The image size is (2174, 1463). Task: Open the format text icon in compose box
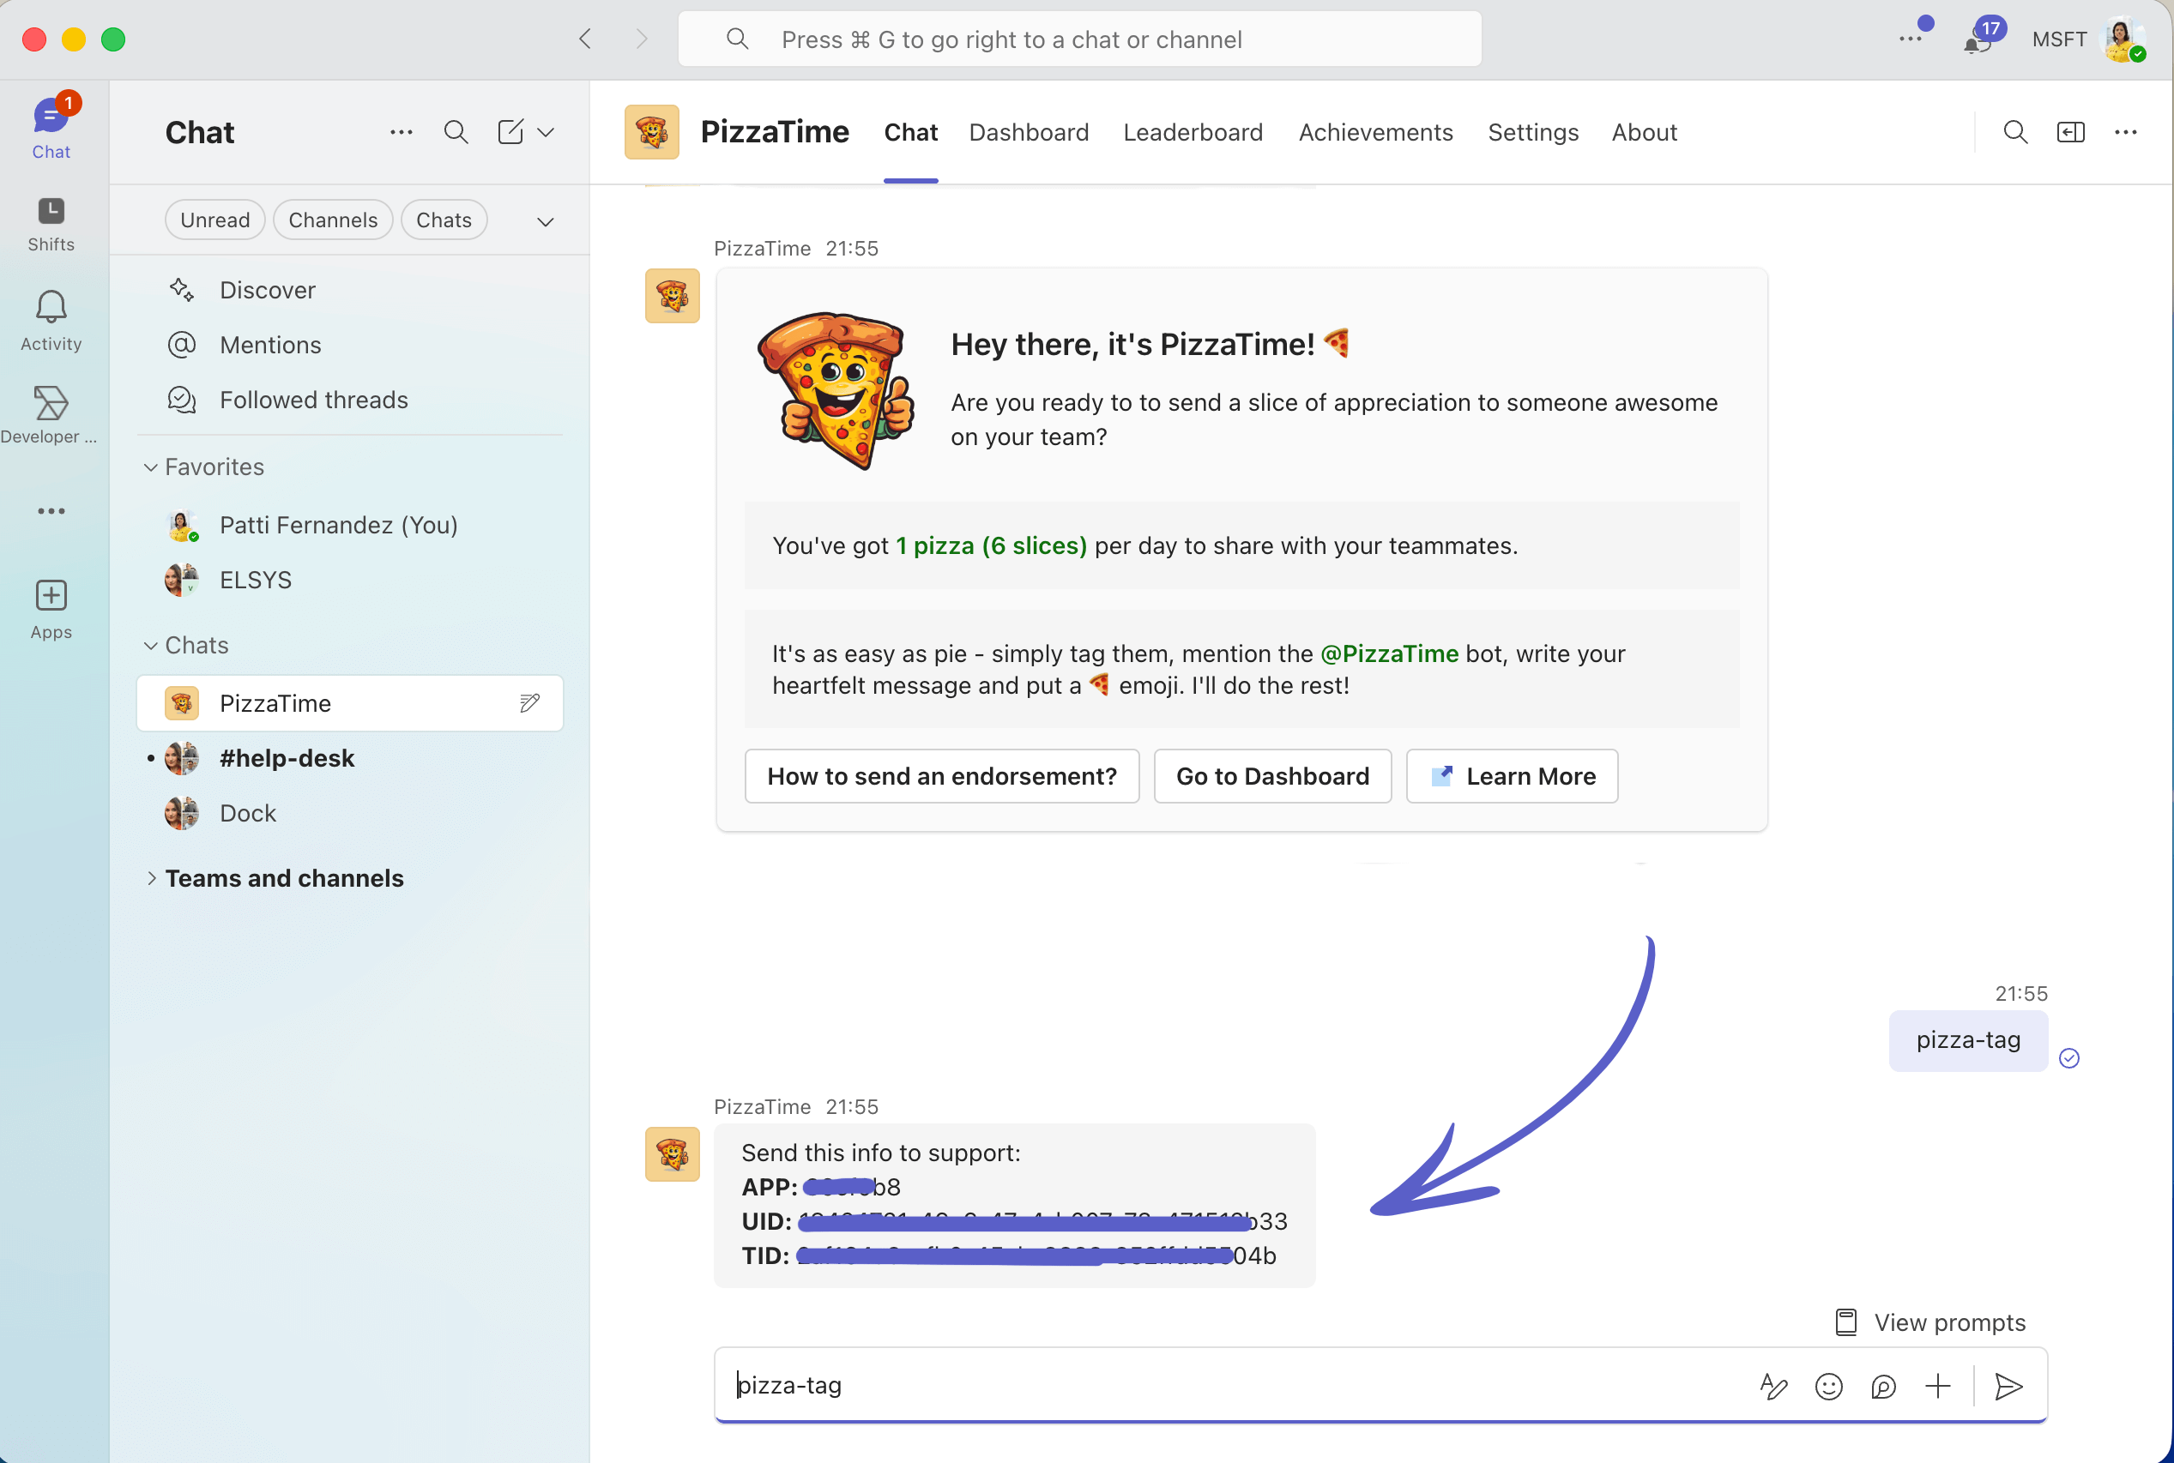1772,1387
